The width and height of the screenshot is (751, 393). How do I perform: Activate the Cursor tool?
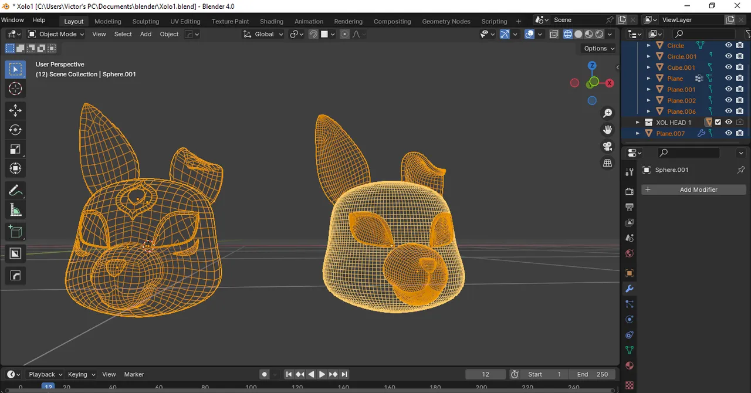pos(15,89)
